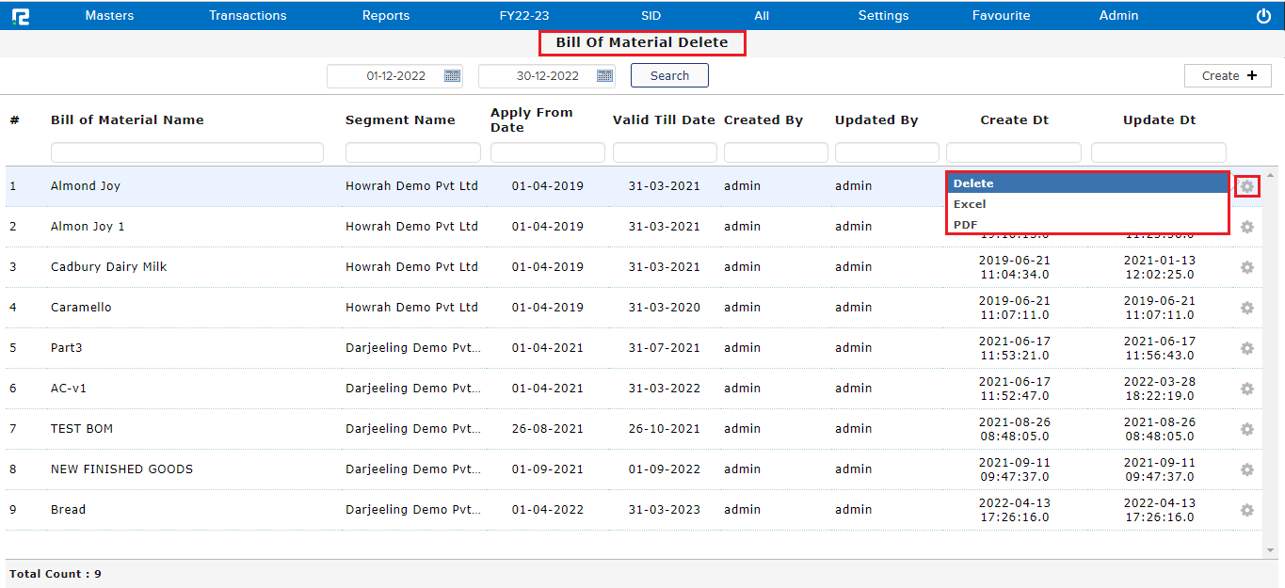Click the Bill of Material Name filter box
Screen dimensions: 1285x588
[186, 152]
